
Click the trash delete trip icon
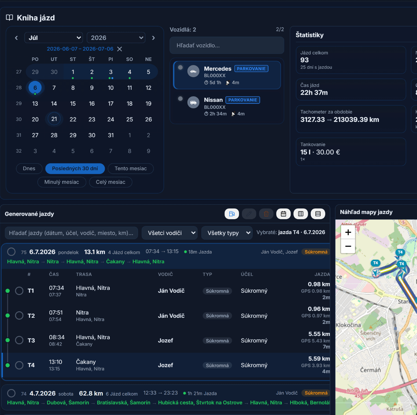click(x=266, y=214)
